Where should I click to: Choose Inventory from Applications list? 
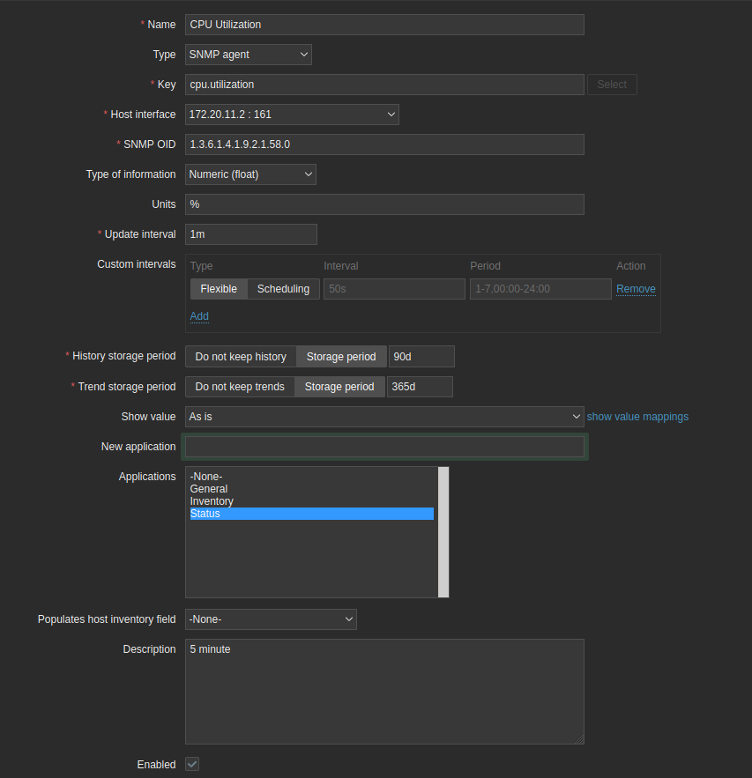(212, 501)
